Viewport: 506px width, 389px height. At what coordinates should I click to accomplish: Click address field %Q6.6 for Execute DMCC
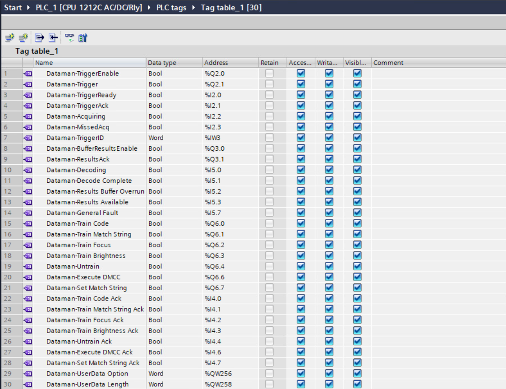click(x=215, y=277)
